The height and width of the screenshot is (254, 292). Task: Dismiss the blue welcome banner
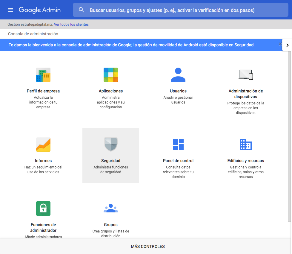pos(280,44)
